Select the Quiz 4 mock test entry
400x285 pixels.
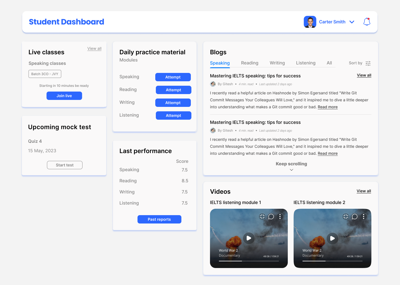(35, 141)
